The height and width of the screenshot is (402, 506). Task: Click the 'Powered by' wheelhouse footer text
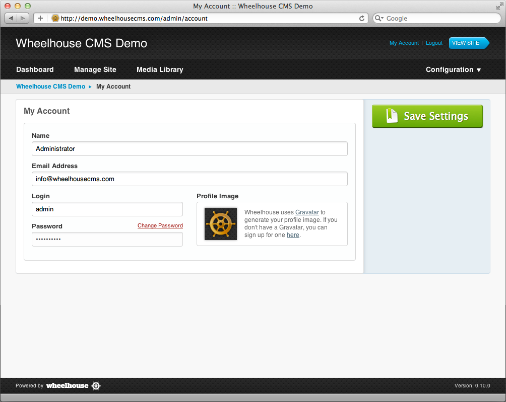tap(52, 385)
